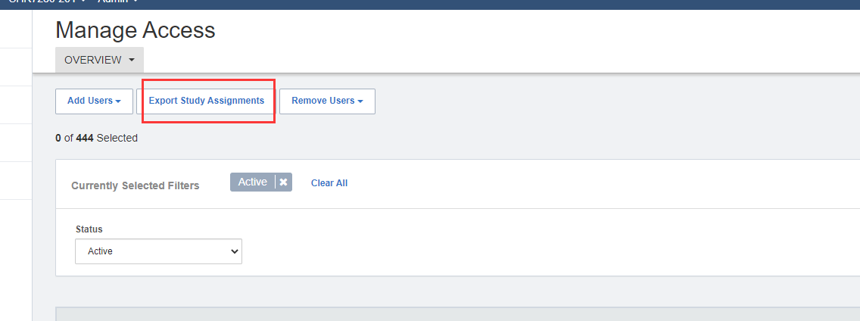This screenshot has height=321, width=860.
Task: Click the caret arrow on Add Users
Action: tap(118, 101)
